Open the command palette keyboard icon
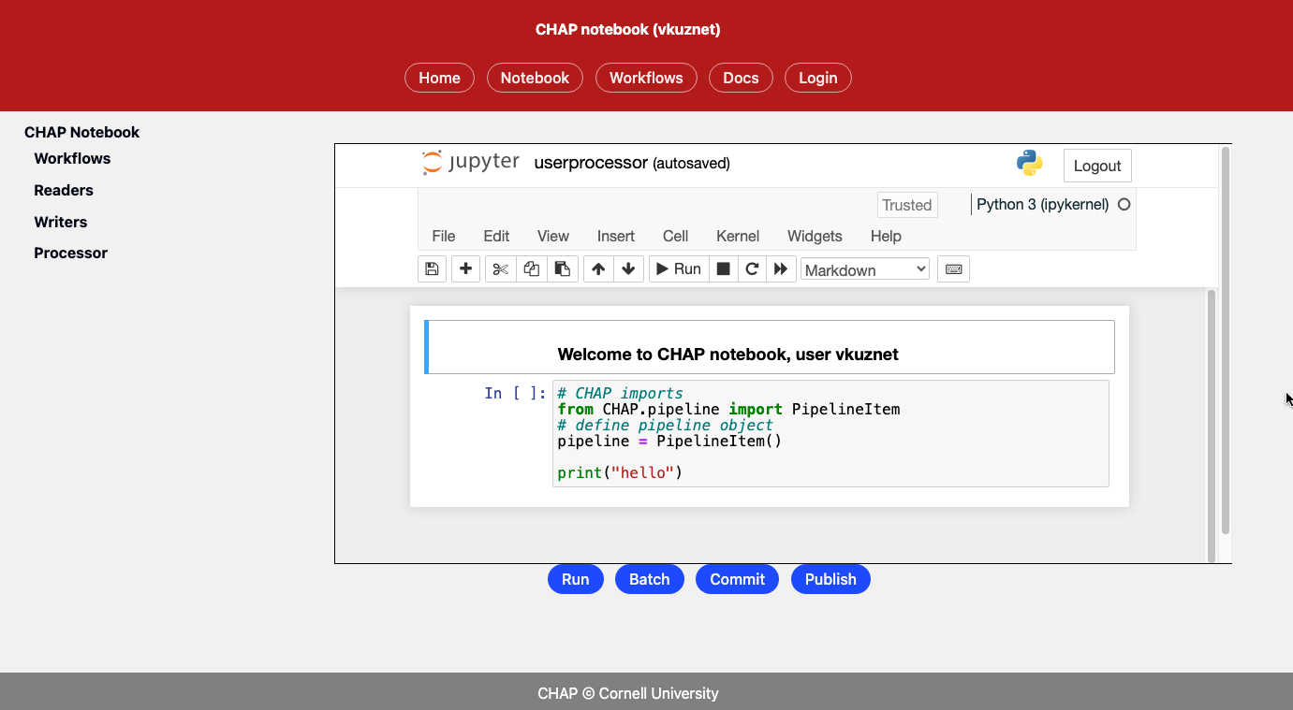The width and height of the screenshot is (1293, 710). 953,269
